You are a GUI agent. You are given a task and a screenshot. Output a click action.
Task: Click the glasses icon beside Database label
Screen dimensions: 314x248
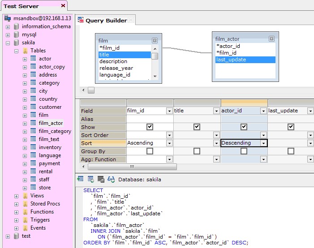coord(111,179)
